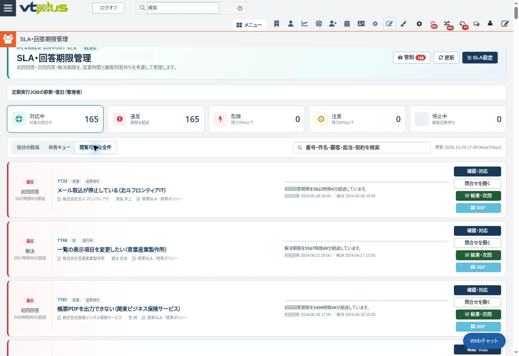
Task: Click the add-user icon in toolbar
Action: (x=333, y=24)
